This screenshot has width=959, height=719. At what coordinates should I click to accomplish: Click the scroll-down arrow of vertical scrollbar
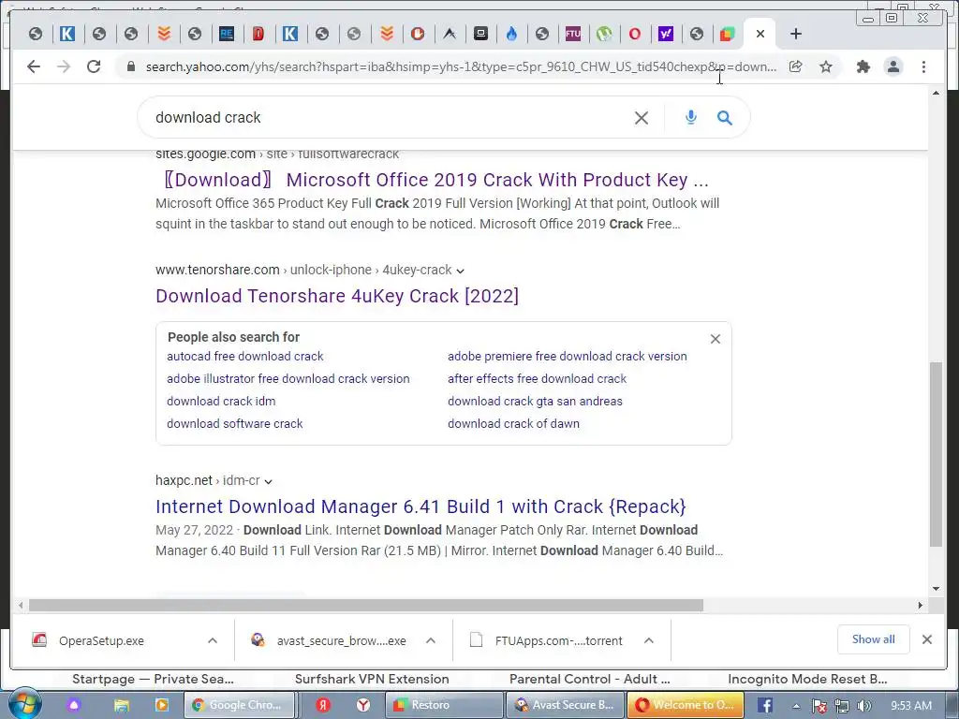(x=936, y=589)
